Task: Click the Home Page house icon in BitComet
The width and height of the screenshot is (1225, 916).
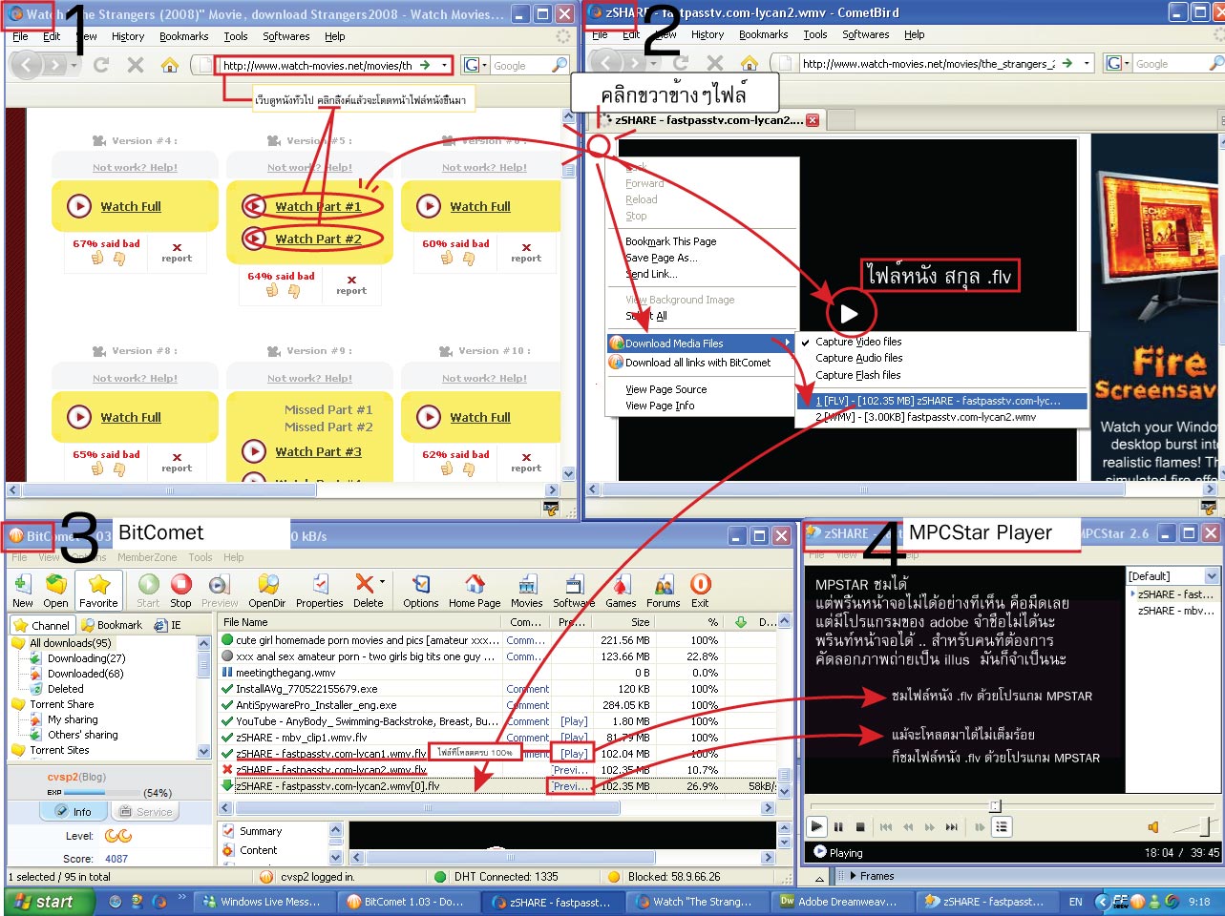Action: pyautogui.click(x=475, y=584)
